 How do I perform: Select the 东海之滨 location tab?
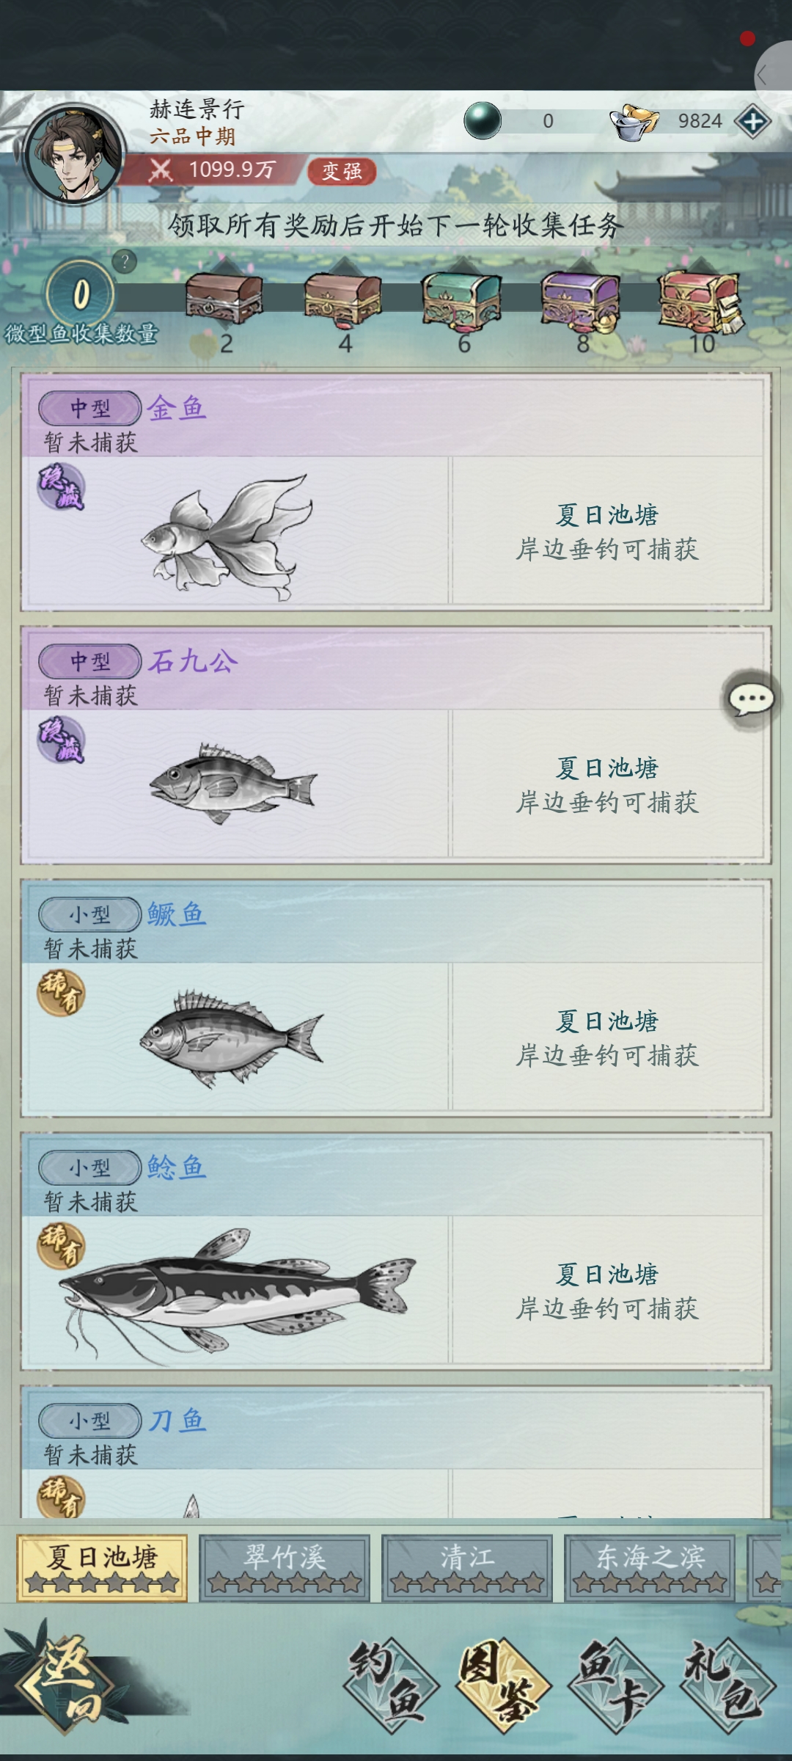pyautogui.click(x=650, y=1568)
